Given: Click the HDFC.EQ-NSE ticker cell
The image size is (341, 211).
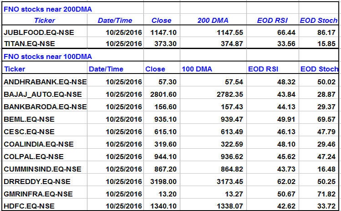Looking at the screenshot, I should 29,206.
